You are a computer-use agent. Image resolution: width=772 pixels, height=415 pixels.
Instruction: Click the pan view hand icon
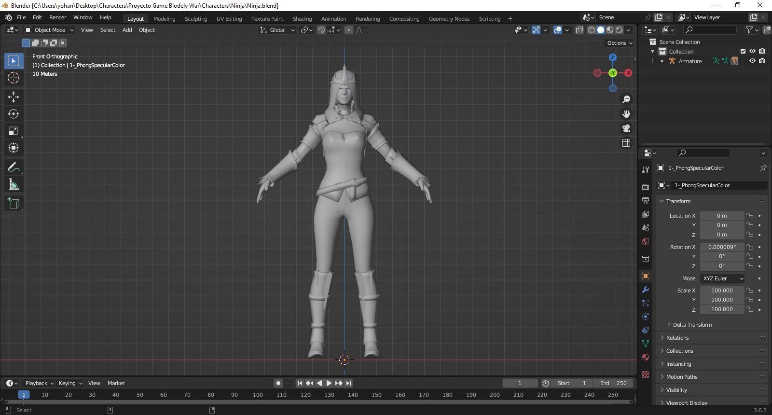tap(626, 114)
